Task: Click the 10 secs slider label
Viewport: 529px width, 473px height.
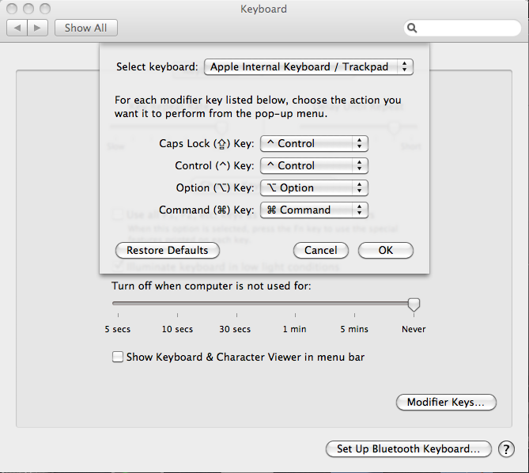Action: coord(177,329)
